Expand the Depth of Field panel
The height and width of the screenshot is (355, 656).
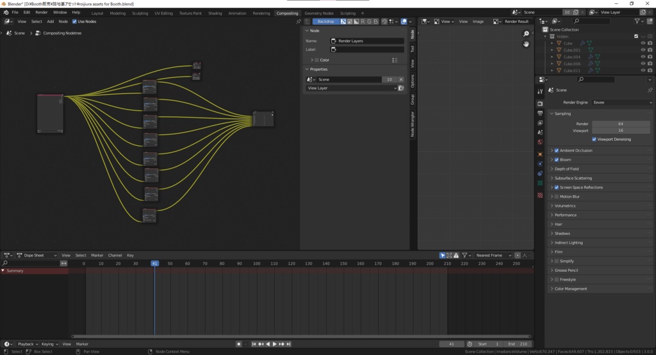tap(567, 169)
